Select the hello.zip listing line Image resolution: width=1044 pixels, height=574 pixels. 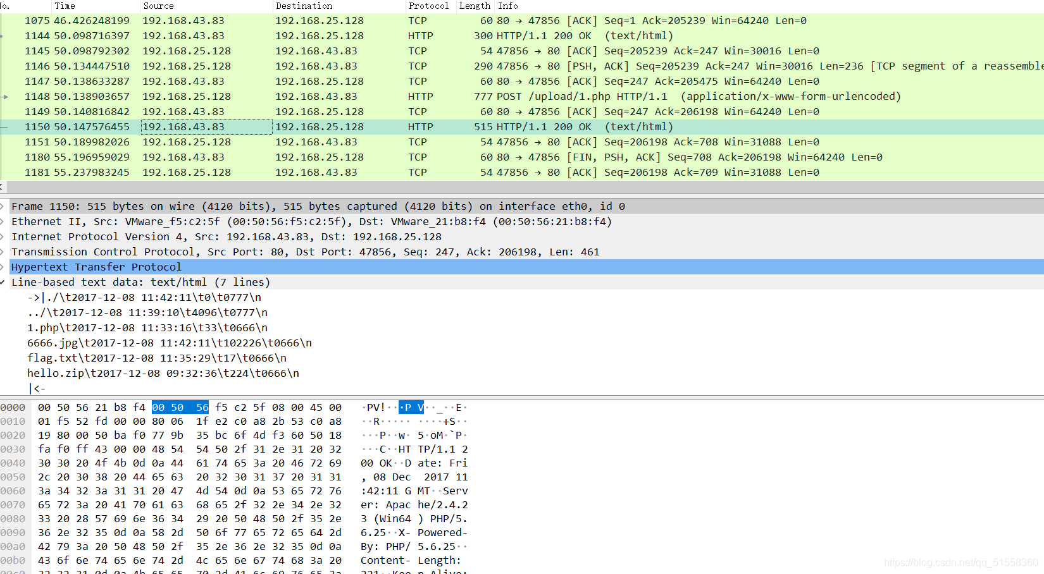click(x=163, y=373)
